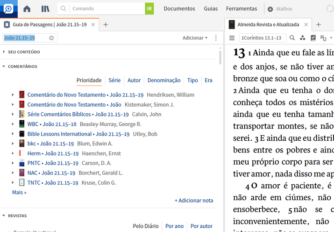Sort commentaries by Era
The image size is (334, 232).
(x=208, y=80)
